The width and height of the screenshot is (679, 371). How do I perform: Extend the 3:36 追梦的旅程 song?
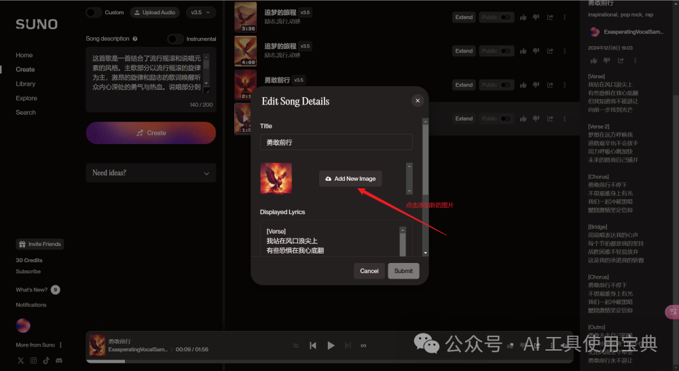tap(464, 18)
